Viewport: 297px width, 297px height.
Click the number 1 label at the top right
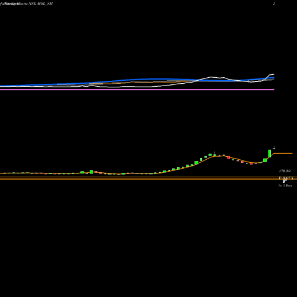coord(274,4)
